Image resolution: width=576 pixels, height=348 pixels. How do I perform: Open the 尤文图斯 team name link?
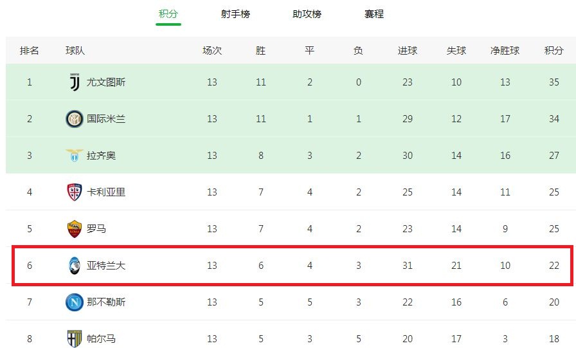point(106,82)
